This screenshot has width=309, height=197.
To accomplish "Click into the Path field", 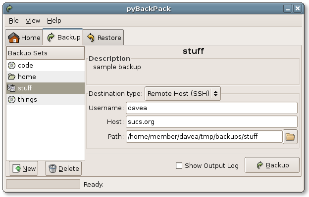I will 204,136.
